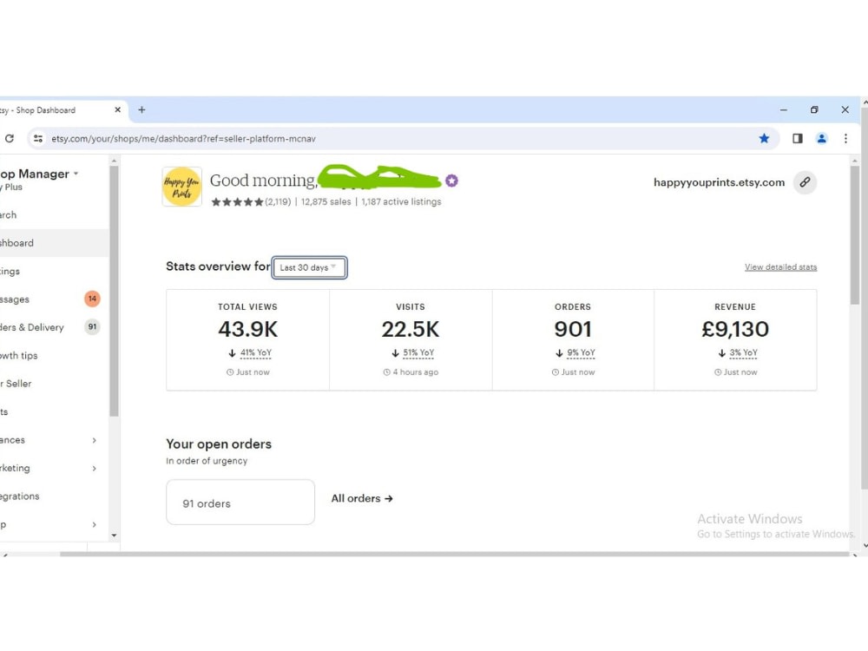Open the Messages sidebar item
The image size is (868, 651).
54,299
